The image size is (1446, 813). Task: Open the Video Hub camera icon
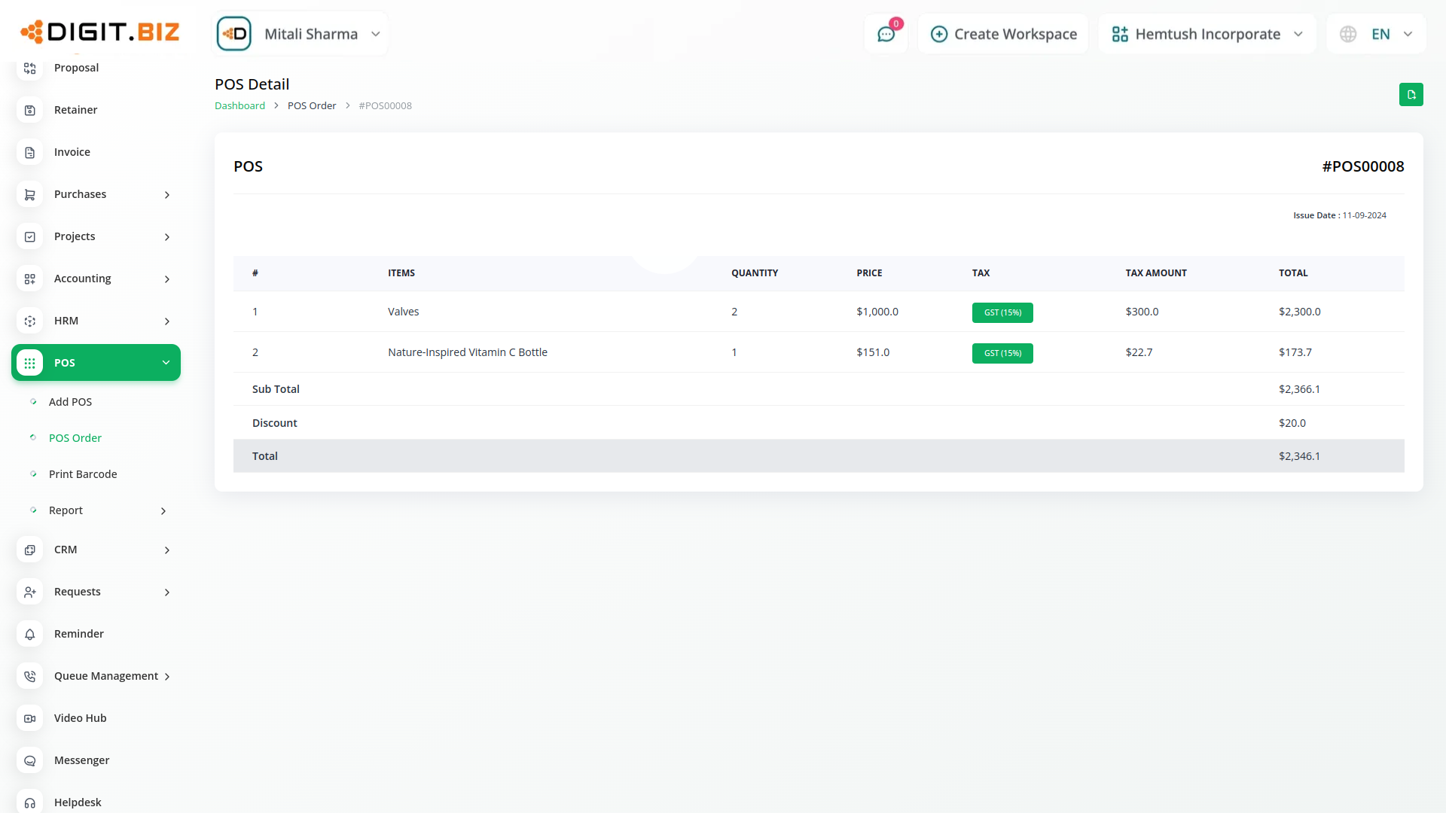30,718
